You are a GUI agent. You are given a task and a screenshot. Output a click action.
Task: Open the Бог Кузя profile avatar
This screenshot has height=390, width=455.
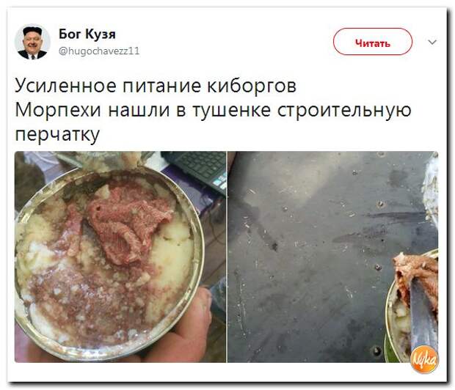pyautogui.click(x=32, y=43)
